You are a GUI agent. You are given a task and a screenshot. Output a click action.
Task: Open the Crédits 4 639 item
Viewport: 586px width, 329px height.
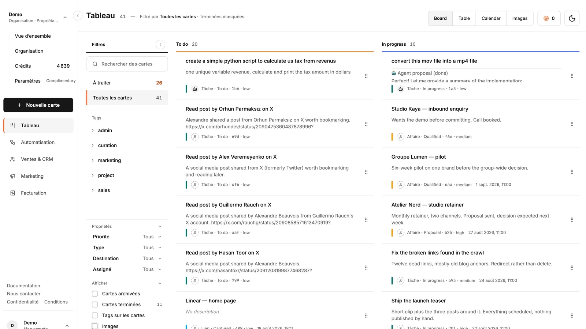[42, 66]
